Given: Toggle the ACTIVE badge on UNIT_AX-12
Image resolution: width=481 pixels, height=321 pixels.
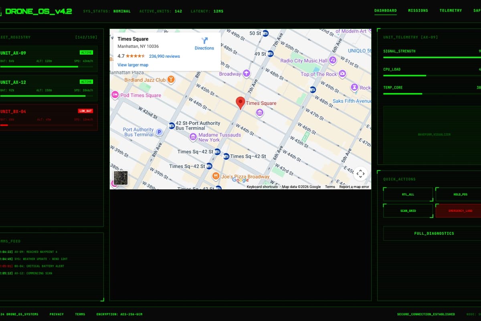Looking at the screenshot, I should (x=86, y=81).
